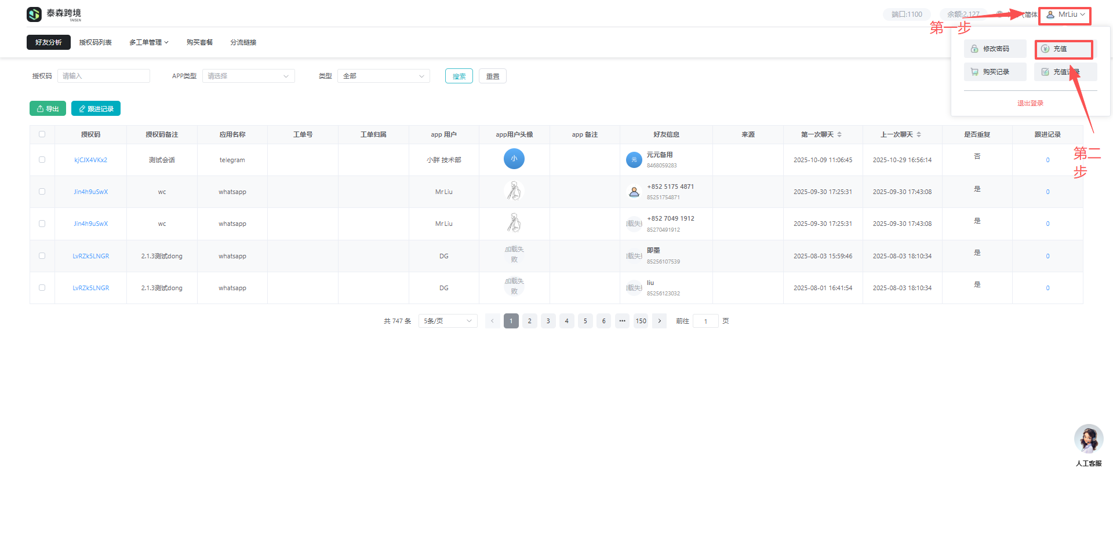
Task: Go to next page arrow in pagination
Action: [x=659, y=321]
